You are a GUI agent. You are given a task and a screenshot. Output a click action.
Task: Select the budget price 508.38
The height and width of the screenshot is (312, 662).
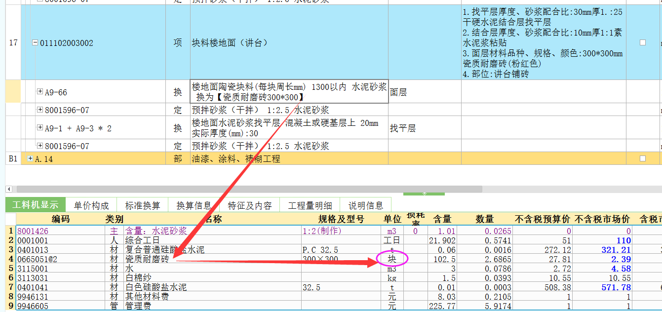[542, 287]
